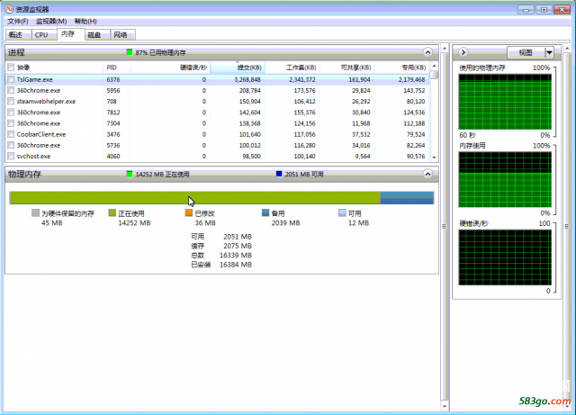Open the 视图 dropdown arrow

pos(549,52)
